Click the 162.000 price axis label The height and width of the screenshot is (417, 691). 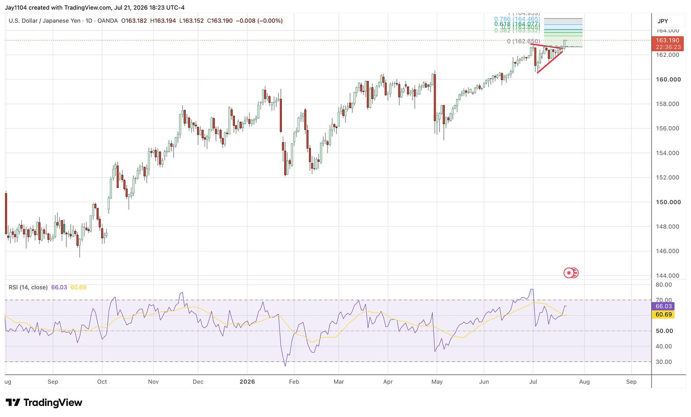(x=668, y=55)
